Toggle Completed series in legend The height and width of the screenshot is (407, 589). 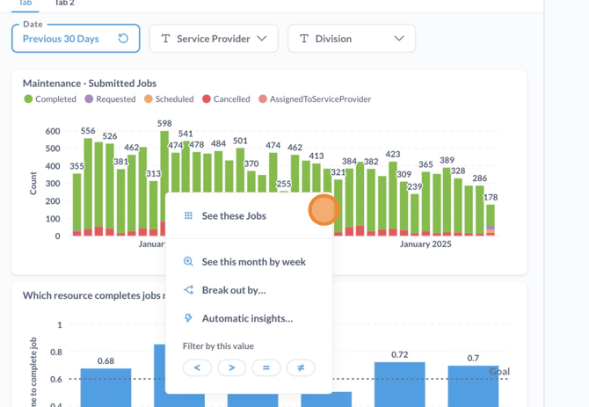click(50, 99)
